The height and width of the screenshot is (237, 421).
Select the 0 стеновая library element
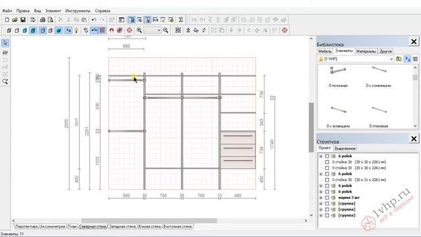pyautogui.click(x=379, y=117)
